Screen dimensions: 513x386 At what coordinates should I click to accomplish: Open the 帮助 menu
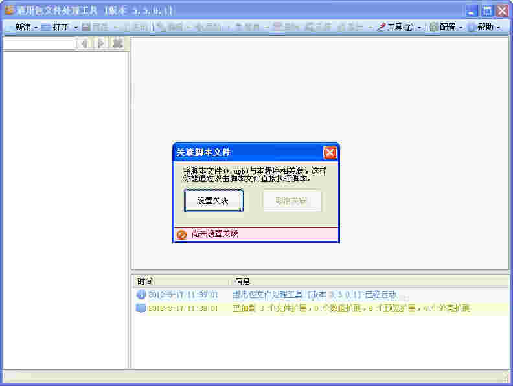pyautogui.click(x=485, y=27)
